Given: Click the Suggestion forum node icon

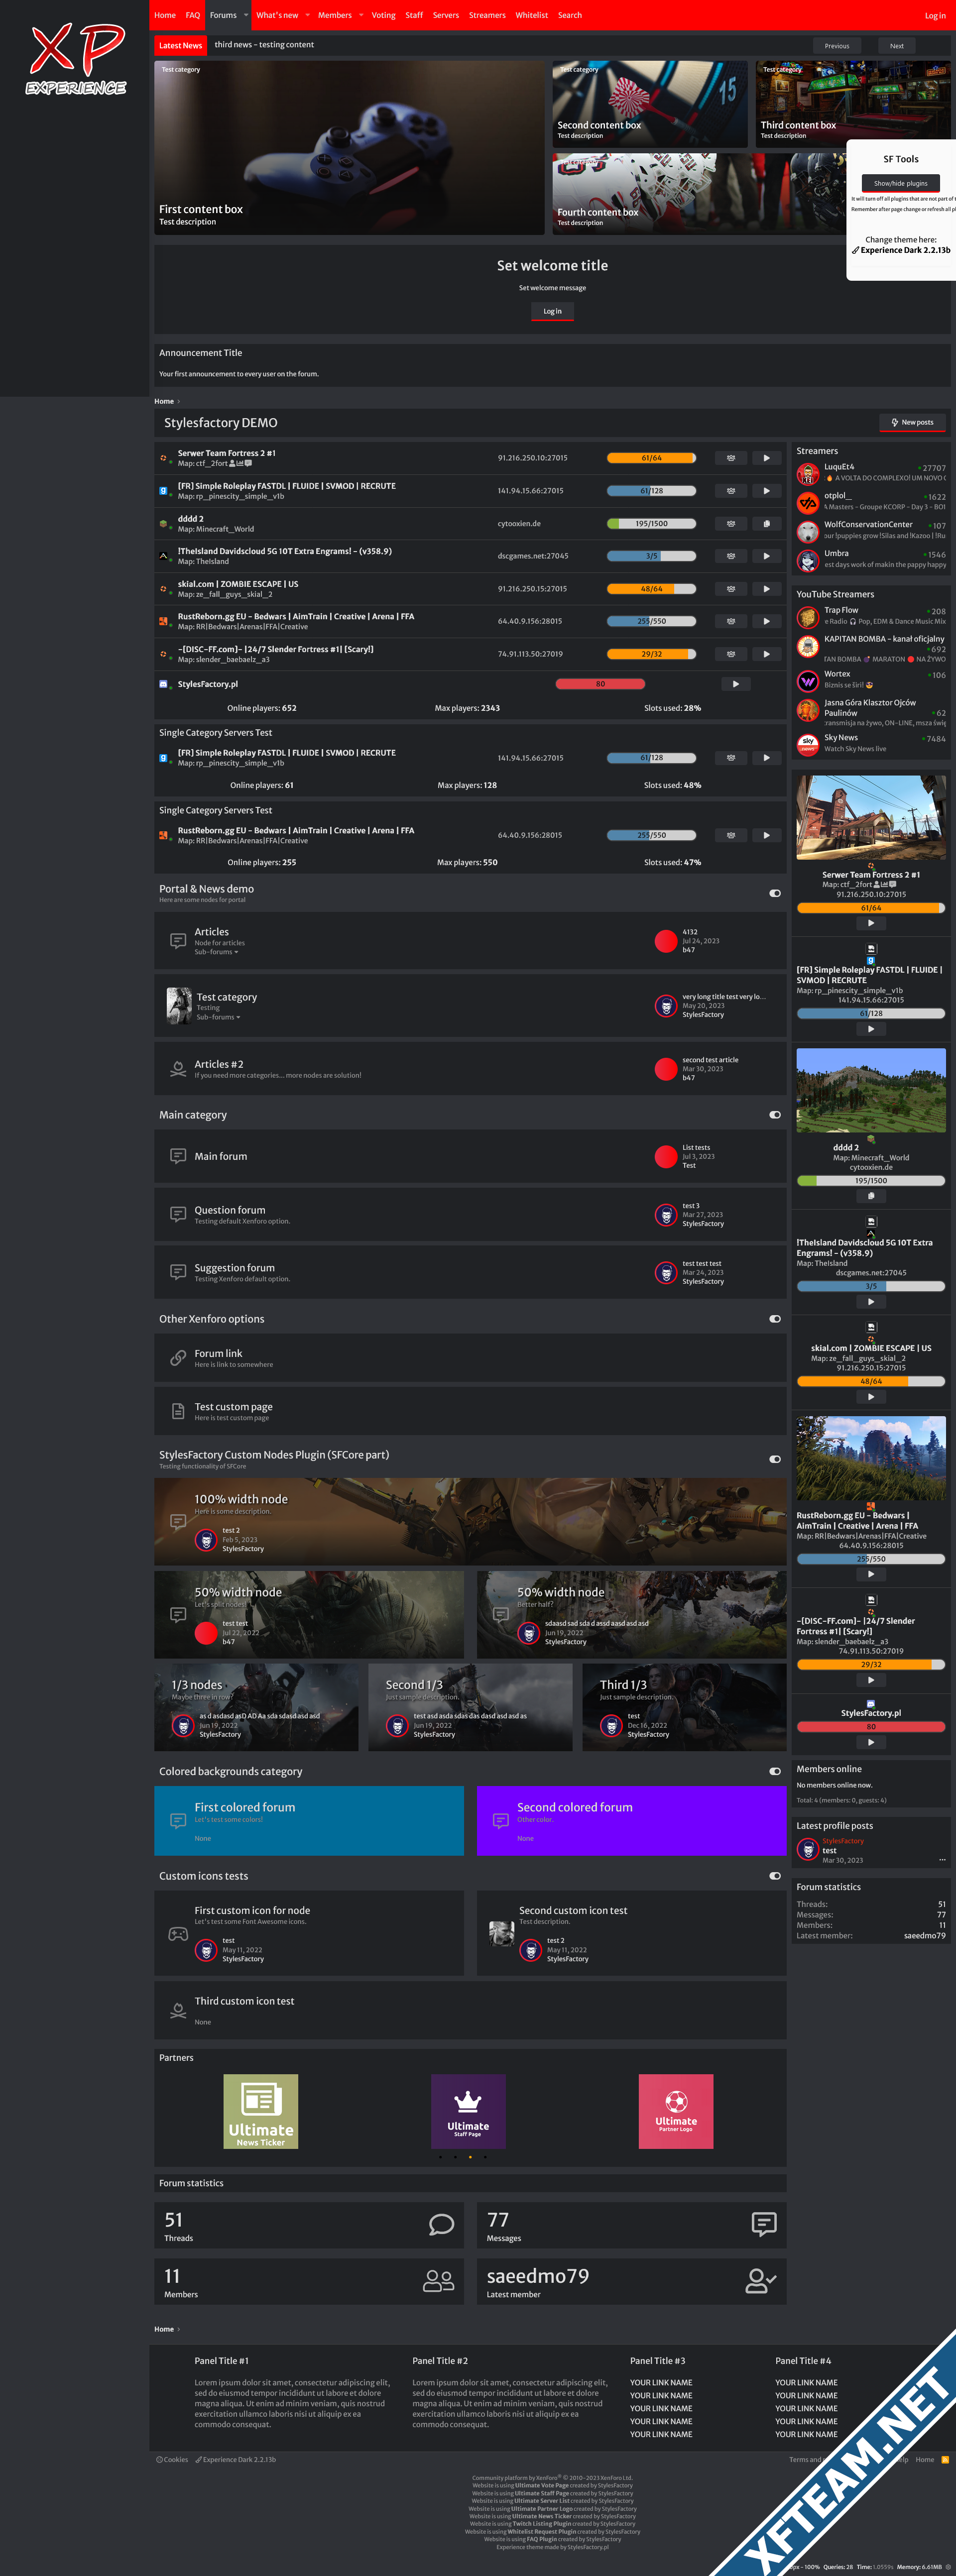Looking at the screenshot, I should pos(178,1272).
